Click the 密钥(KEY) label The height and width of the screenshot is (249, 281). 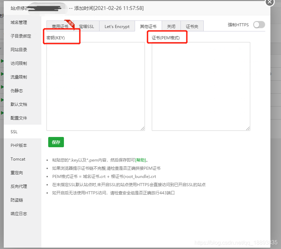click(x=56, y=38)
